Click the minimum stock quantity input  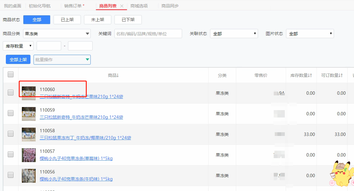click(49, 46)
